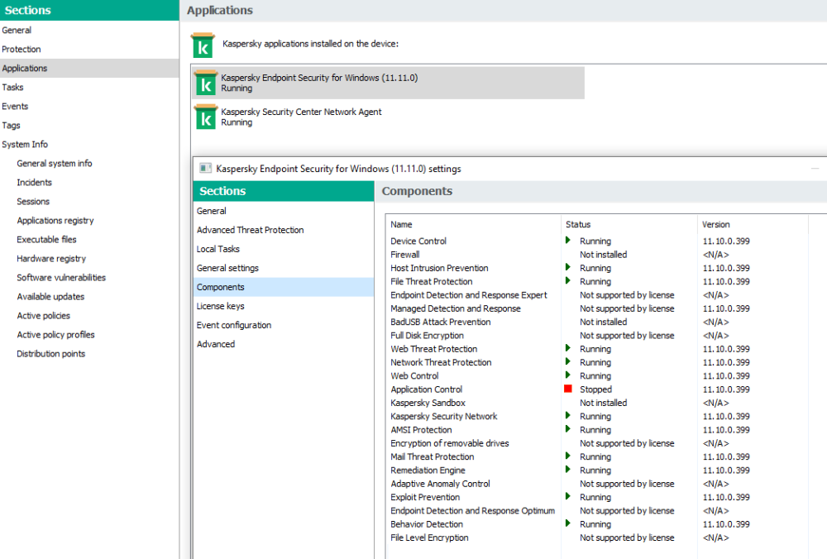
Task: Click the green Running arrow for Behavior Detection
Action: point(568,523)
